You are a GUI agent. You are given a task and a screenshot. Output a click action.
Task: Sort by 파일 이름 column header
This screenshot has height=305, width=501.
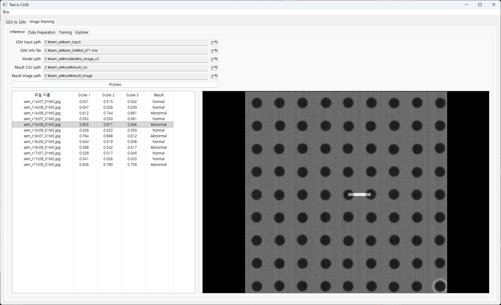(42, 95)
